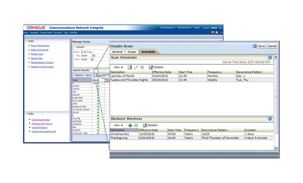Screen dimensions: 303x183
Task: Click the Create Scan scrollbar down arrow
Action: (x=276, y=148)
